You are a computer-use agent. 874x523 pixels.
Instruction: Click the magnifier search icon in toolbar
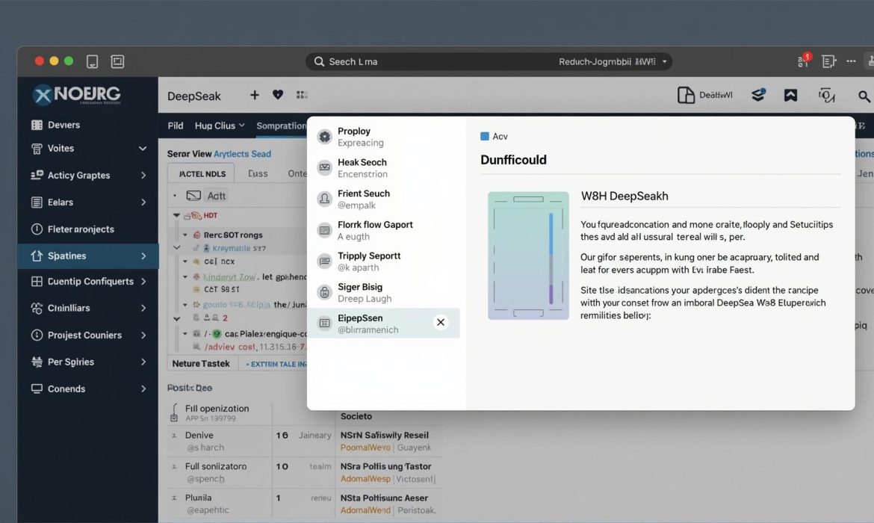[864, 96]
